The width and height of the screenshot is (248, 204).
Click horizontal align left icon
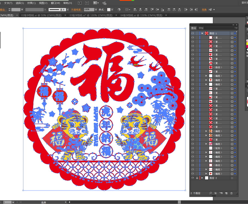135,10
